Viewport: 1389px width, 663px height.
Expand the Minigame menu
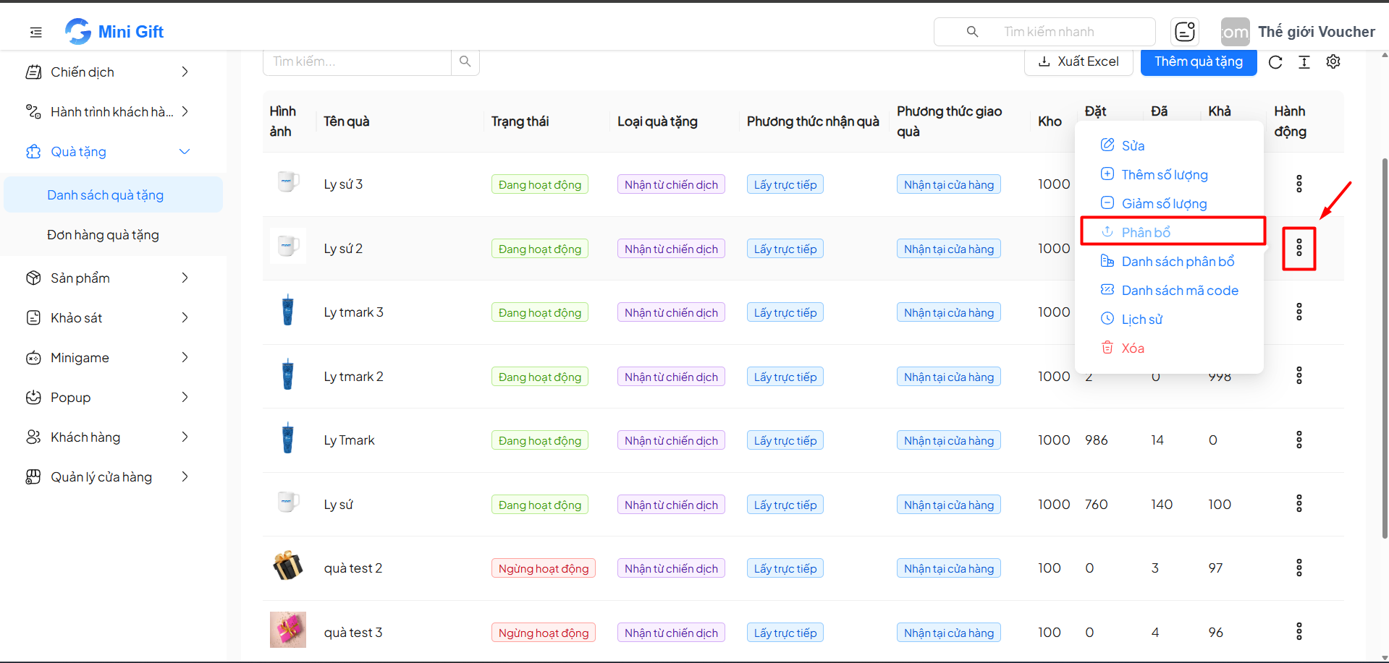(x=109, y=357)
